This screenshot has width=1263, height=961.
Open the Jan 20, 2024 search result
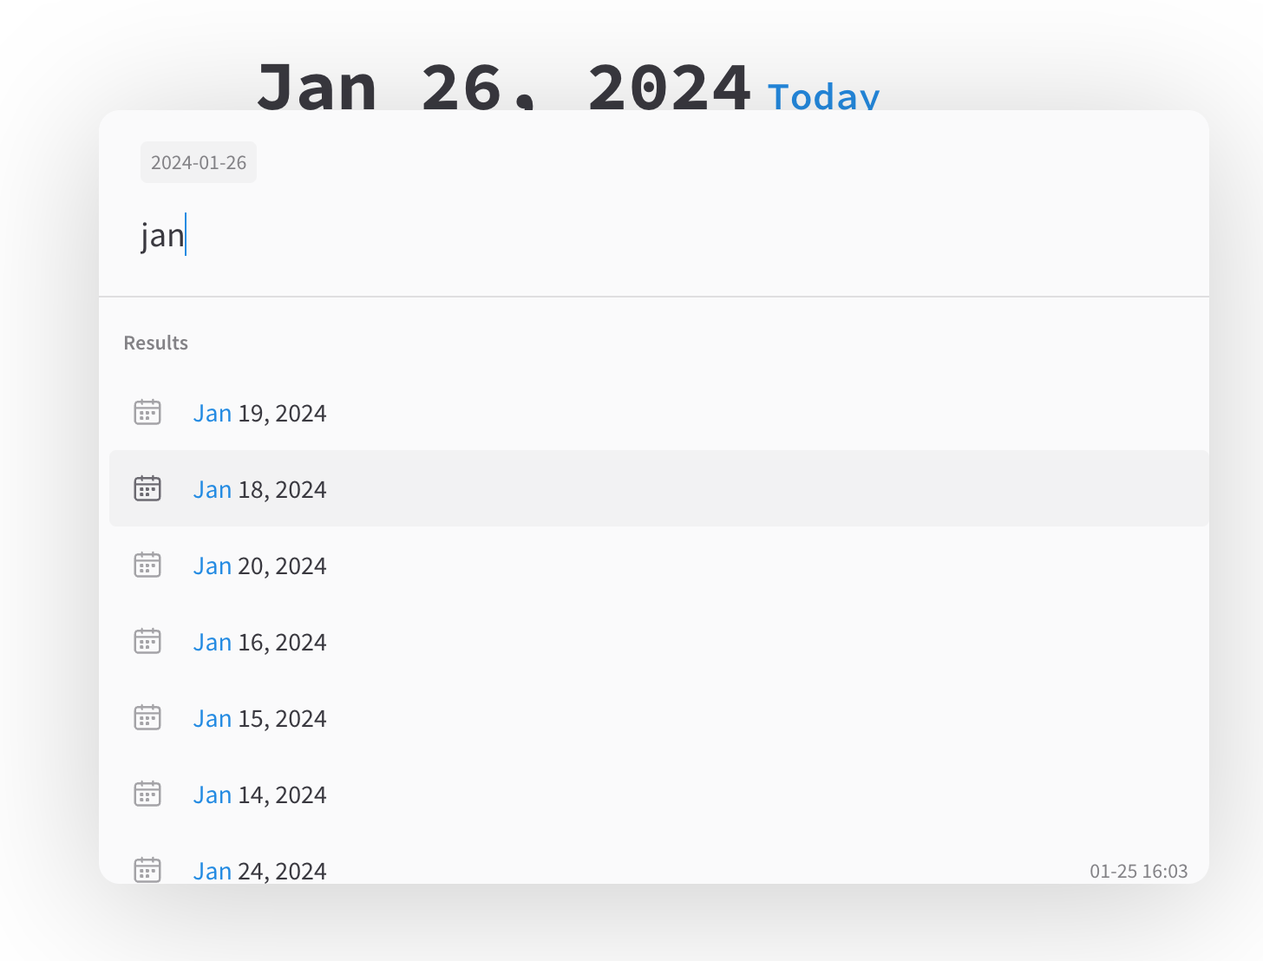[x=259, y=565]
